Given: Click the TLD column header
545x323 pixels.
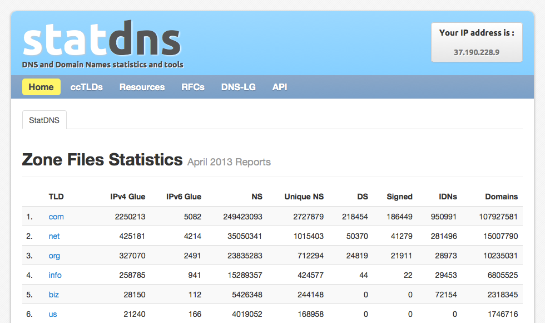Looking at the screenshot, I should [56, 197].
